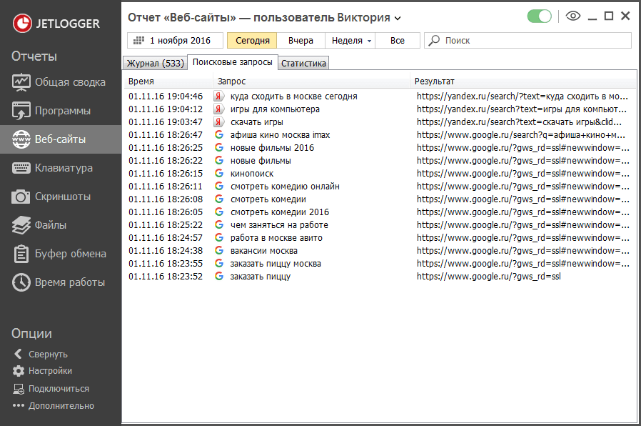Sort by the Запрос column header
This screenshot has height=426, width=641.
[311, 81]
